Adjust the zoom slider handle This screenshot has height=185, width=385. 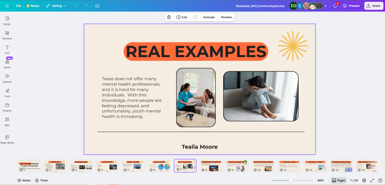291,180
